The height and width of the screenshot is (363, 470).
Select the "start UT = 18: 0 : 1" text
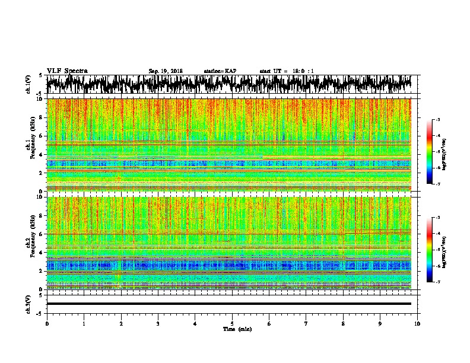[x=287, y=71]
